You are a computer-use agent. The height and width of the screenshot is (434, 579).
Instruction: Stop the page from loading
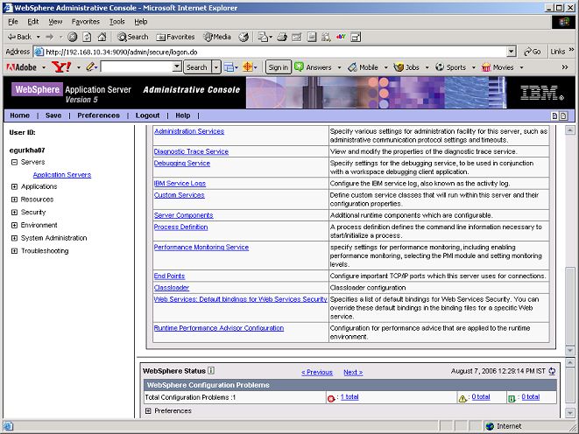point(73,37)
